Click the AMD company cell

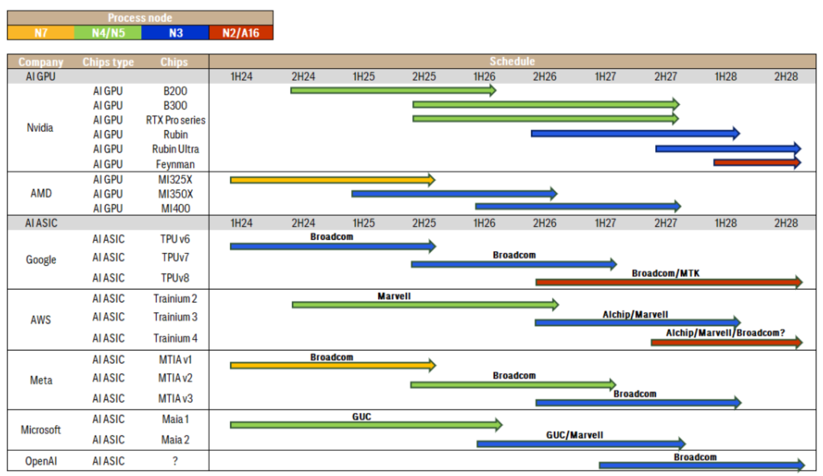point(41,193)
